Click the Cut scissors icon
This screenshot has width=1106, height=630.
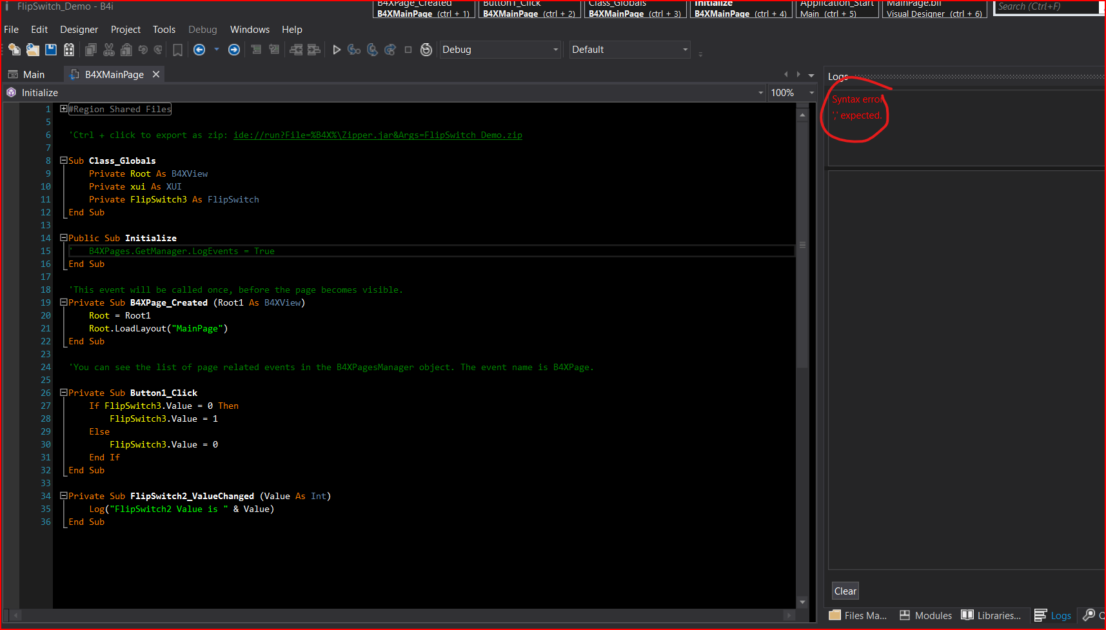109,50
